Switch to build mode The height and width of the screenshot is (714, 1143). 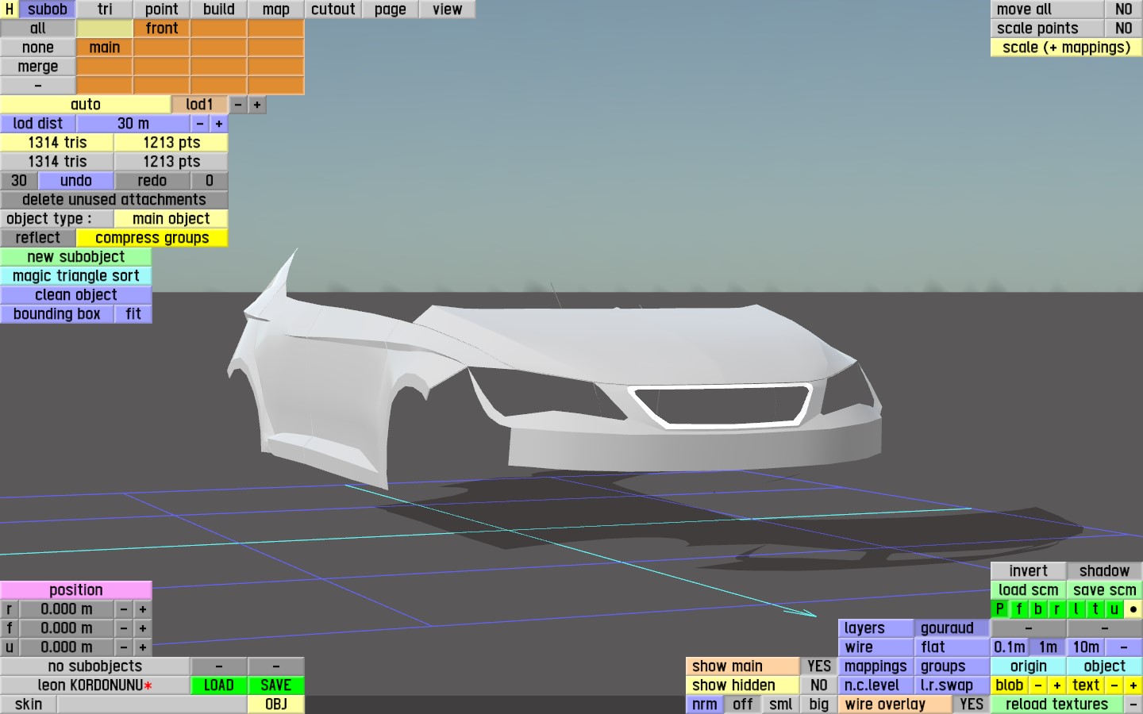[219, 10]
